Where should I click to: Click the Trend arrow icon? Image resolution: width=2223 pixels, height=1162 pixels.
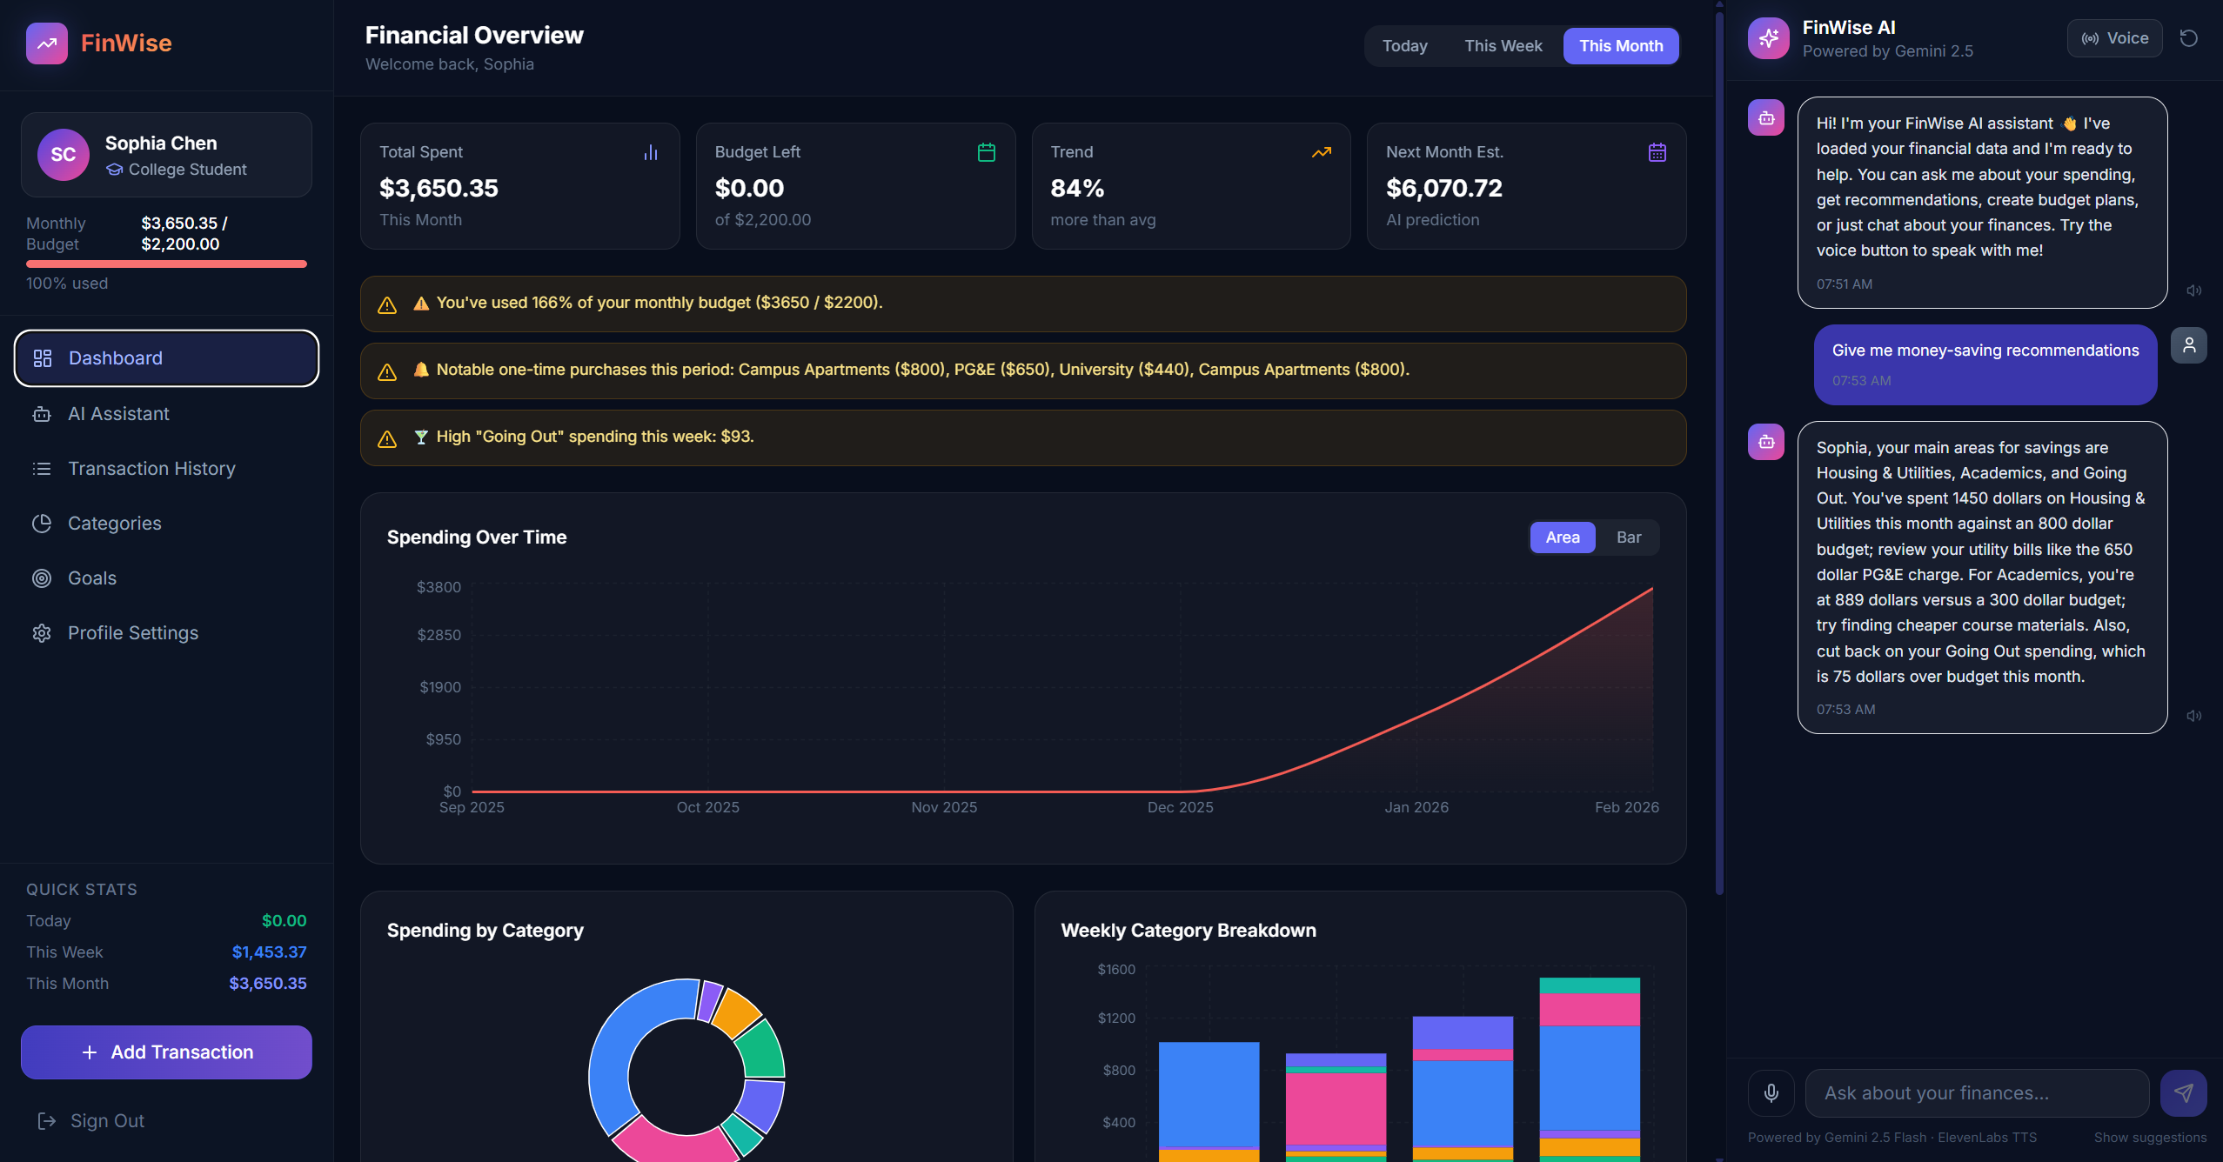click(1321, 153)
